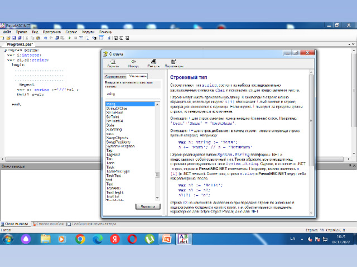The image size is (357, 267).
Task: Switch to Сообщения компилятора tab
Action: (91, 224)
